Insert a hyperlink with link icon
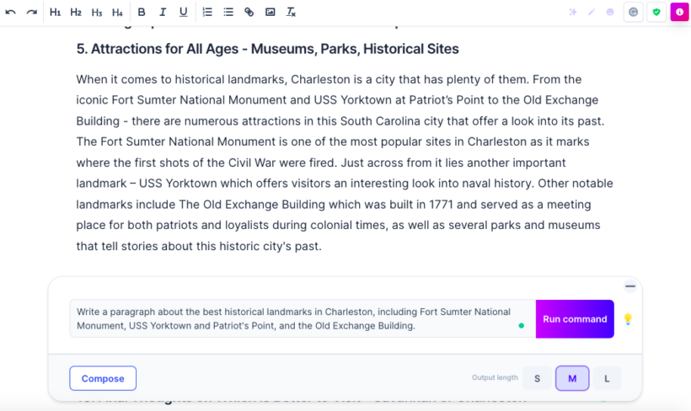The image size is (691, 411). 249,12
